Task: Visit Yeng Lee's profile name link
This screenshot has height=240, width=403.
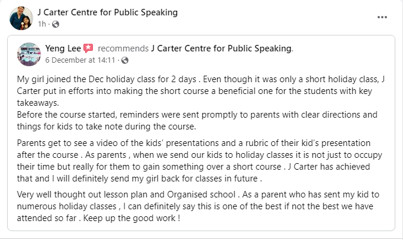Action: pos(63,48)
